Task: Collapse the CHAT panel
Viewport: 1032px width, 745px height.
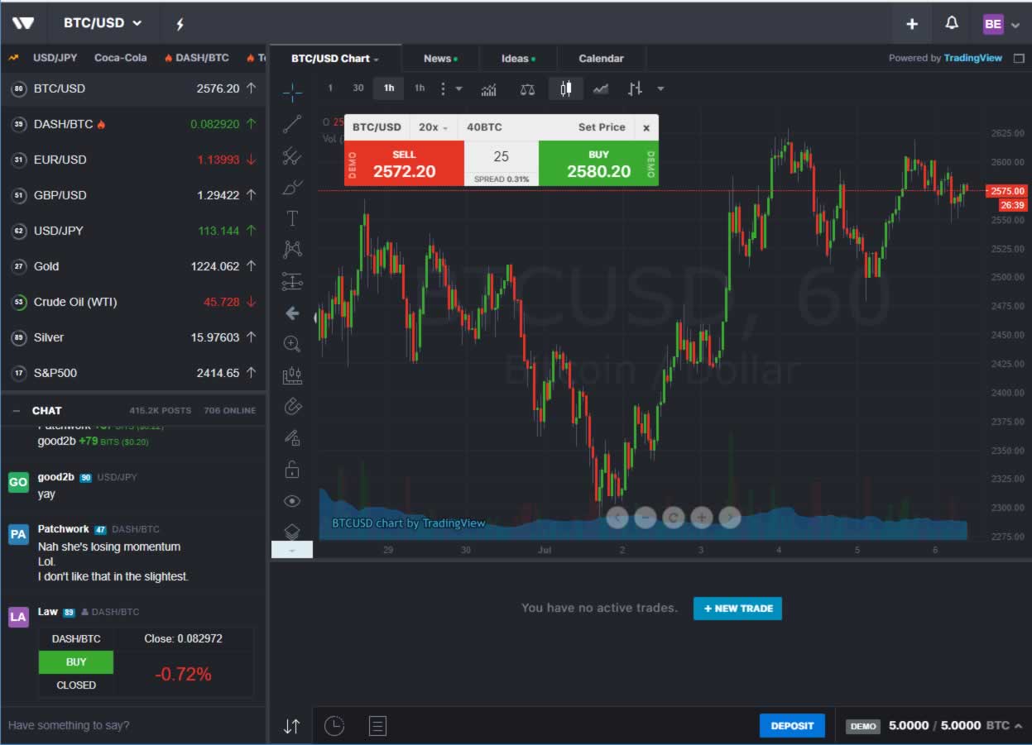Action: point(16,411)
